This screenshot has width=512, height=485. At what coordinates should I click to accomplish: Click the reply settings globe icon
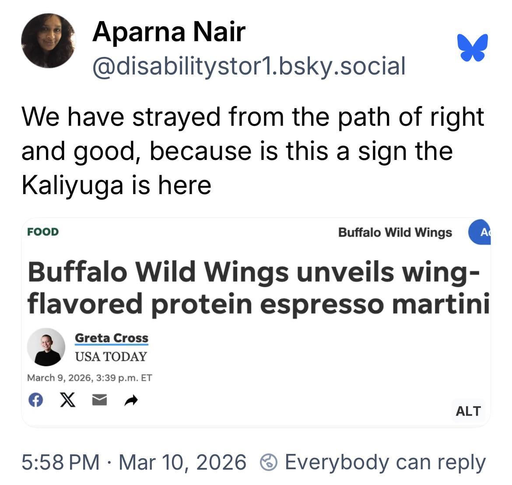pos(269,462)
